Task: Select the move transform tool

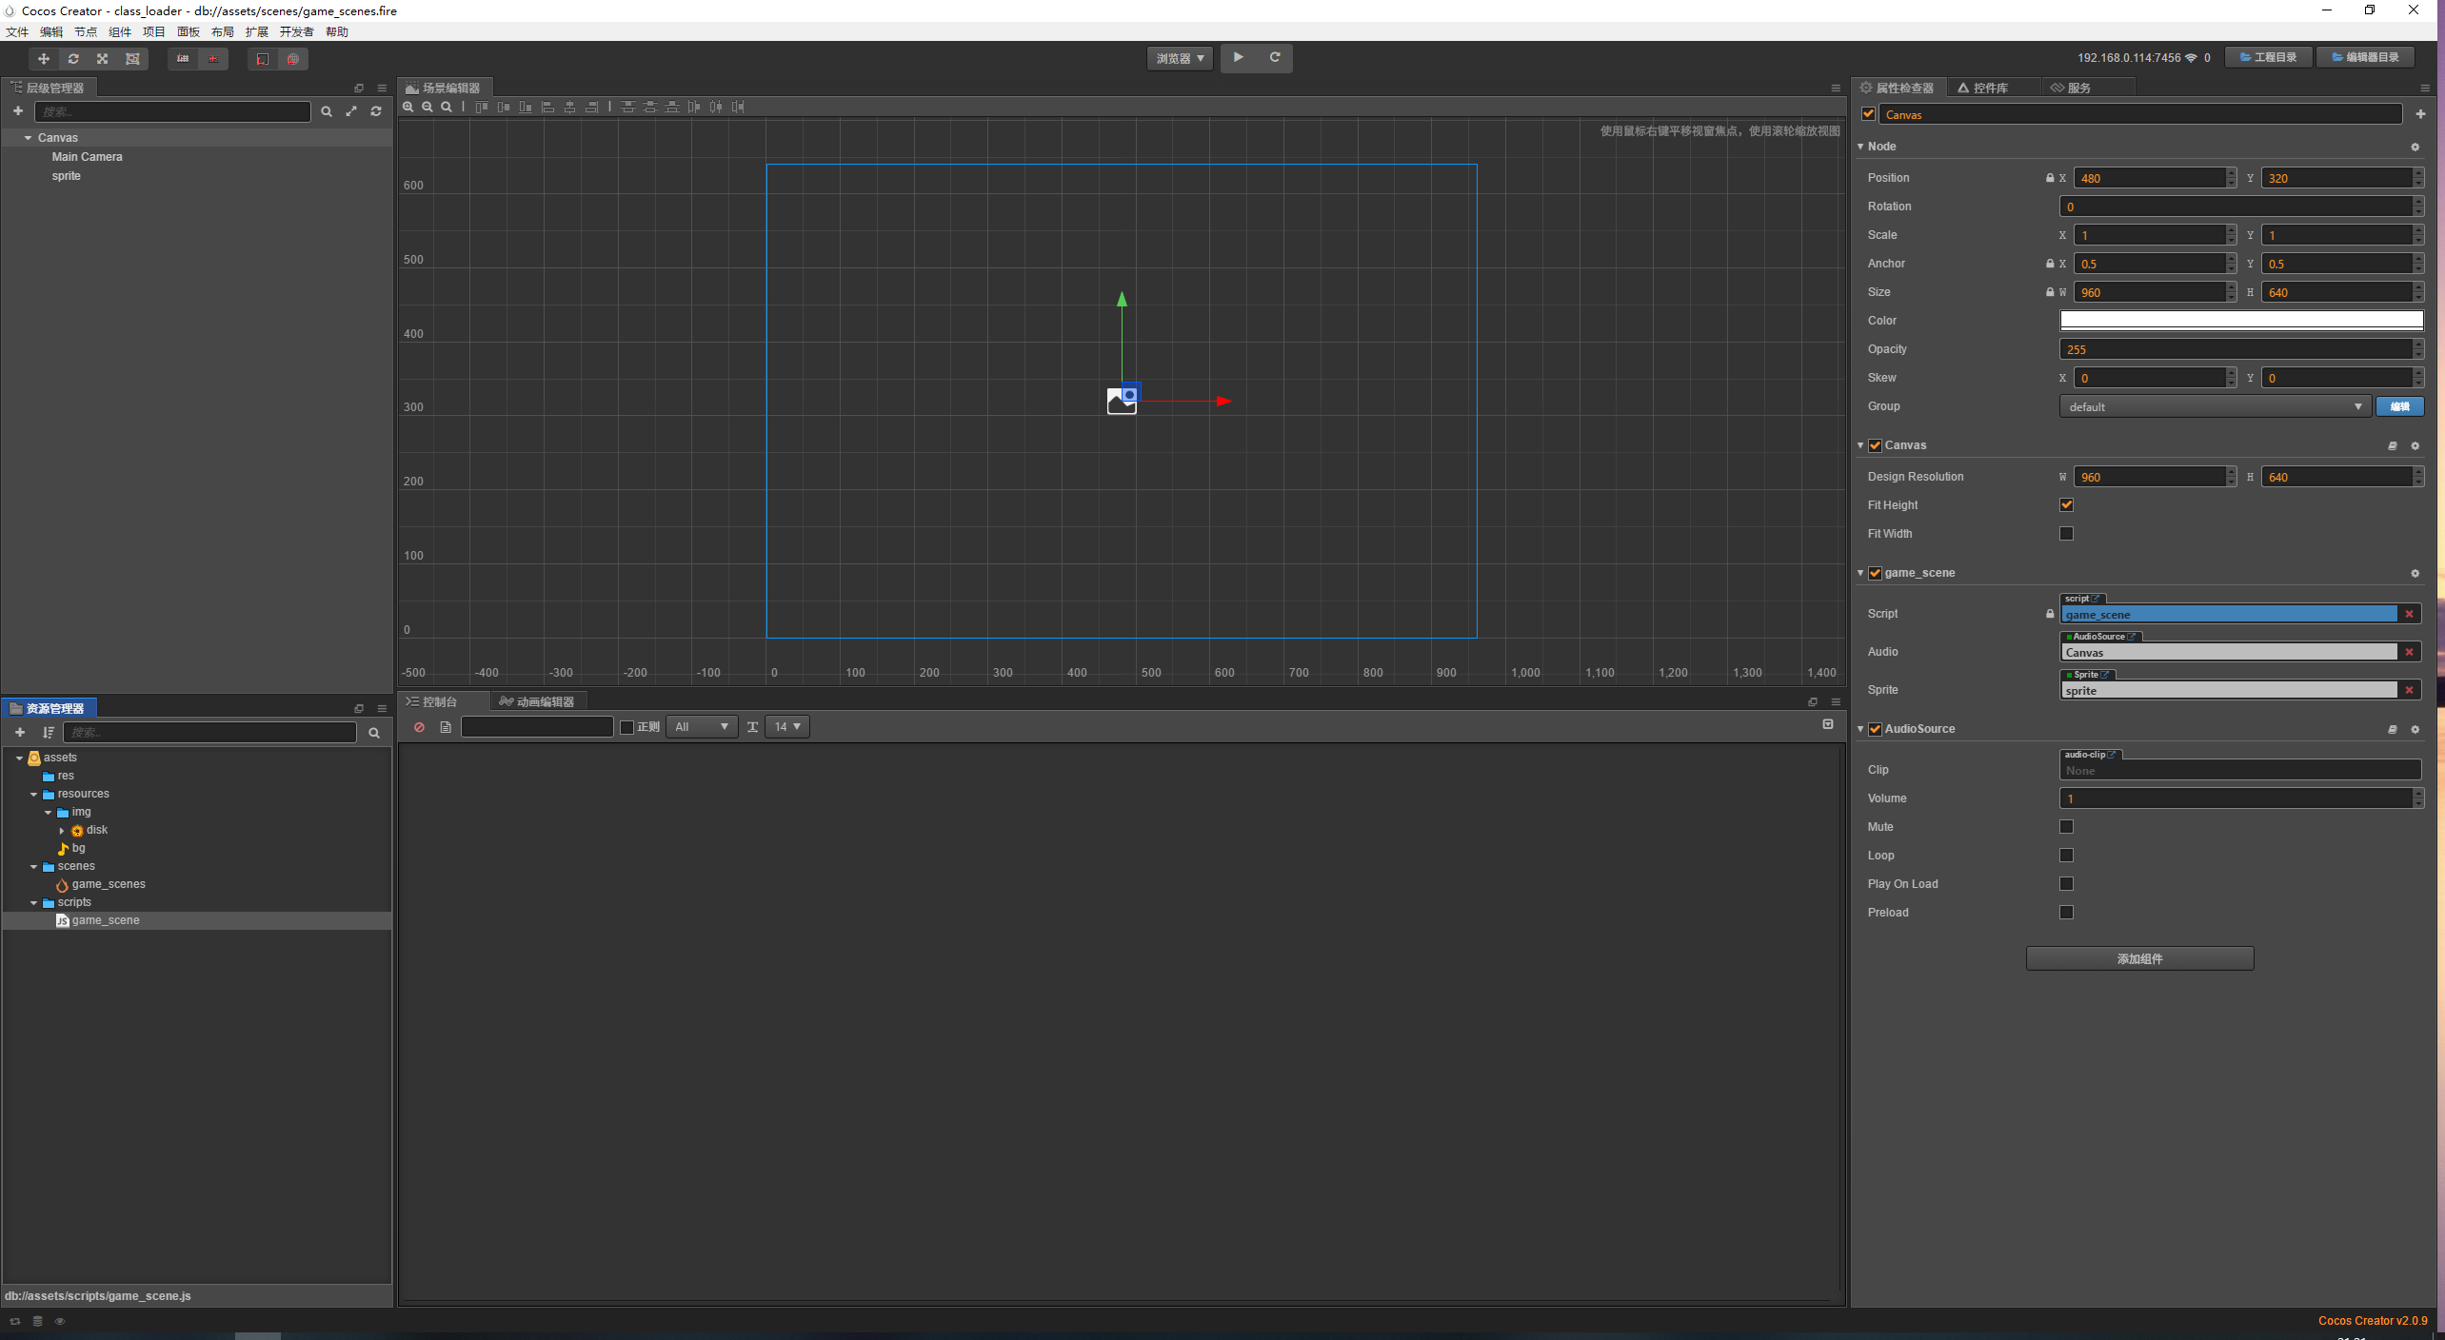Action: (x=43, y=59)
